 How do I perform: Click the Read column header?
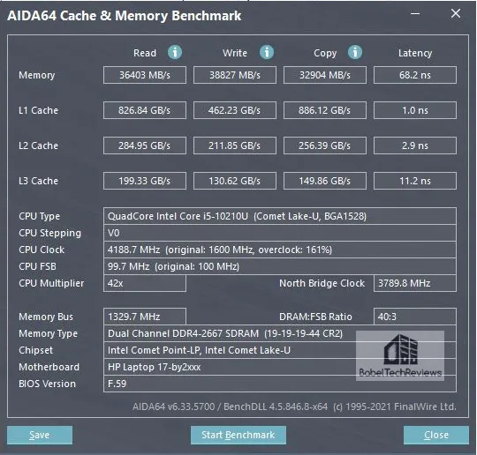point(145,53)
